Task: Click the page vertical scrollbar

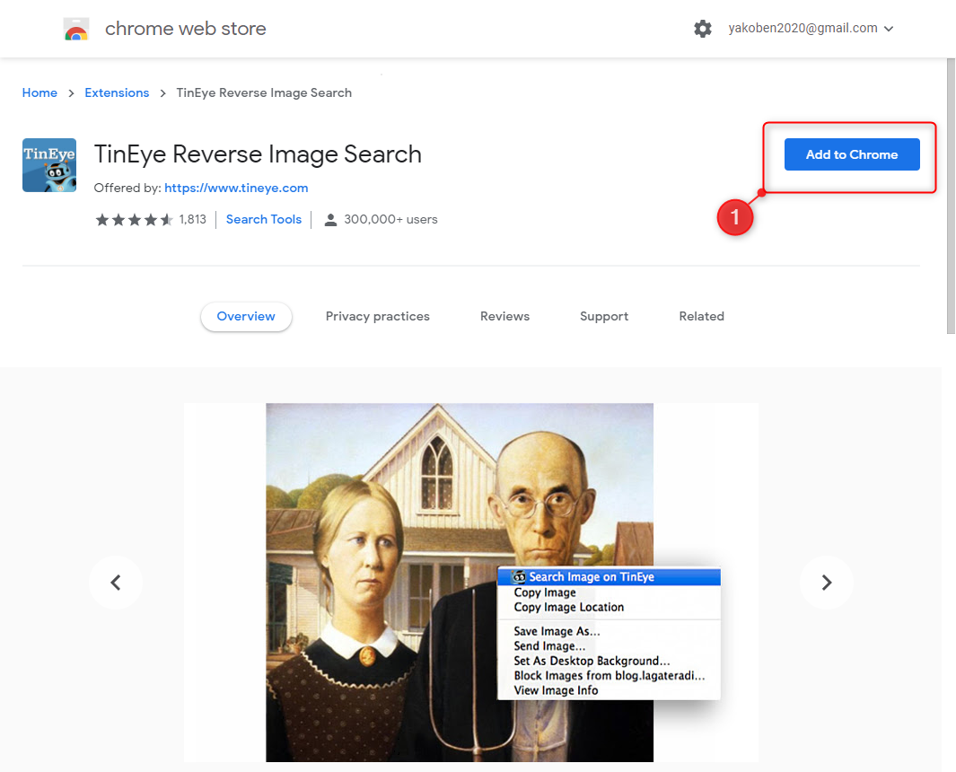Action: tap(951, 195)
